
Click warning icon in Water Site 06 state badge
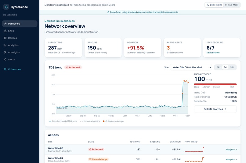click(90, 149)
